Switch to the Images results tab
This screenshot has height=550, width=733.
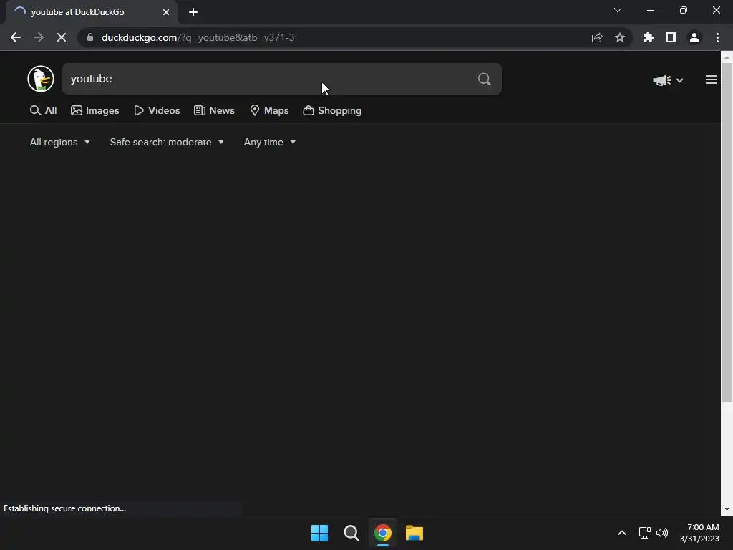point(95,111)
